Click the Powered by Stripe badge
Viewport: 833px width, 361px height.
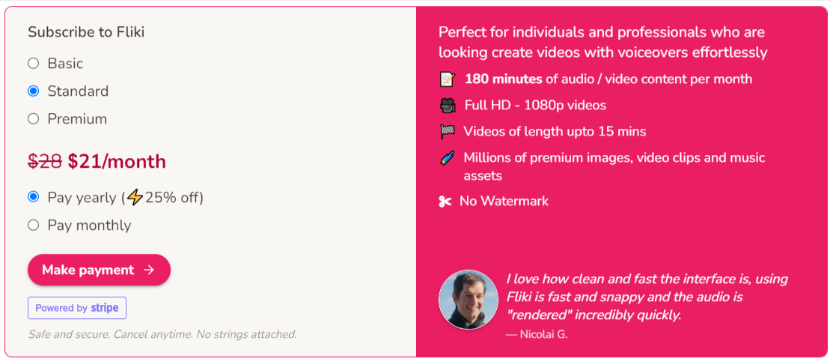[77, 308]
